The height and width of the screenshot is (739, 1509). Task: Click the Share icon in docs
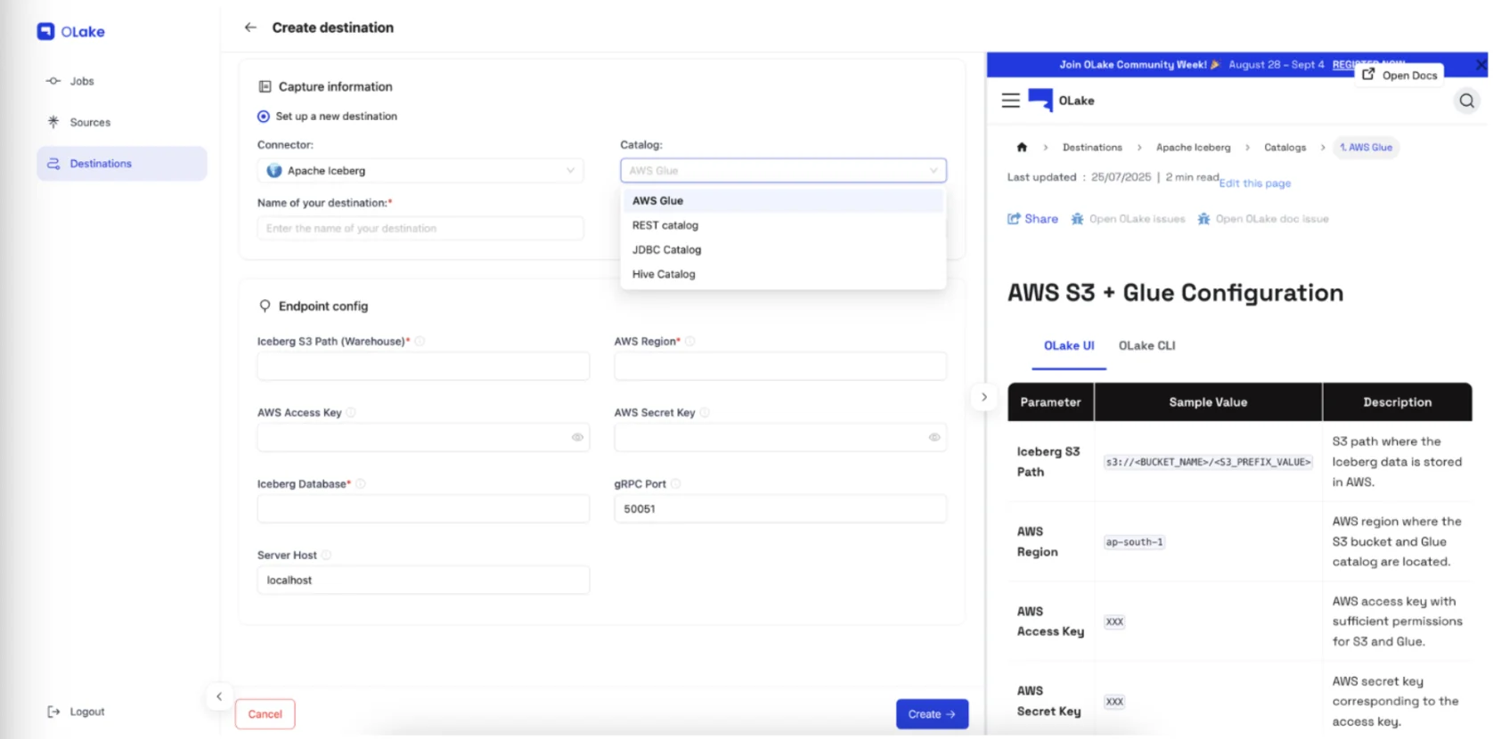click(1014, 219)
